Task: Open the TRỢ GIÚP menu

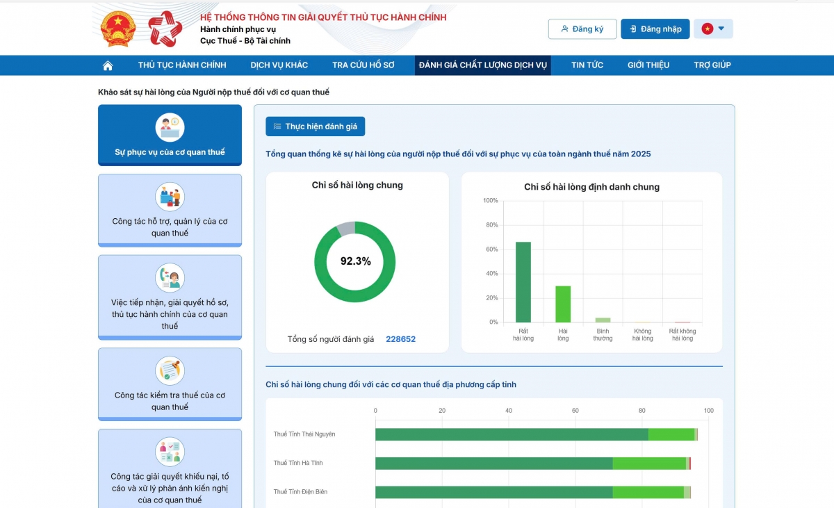Action: point(712,65)
